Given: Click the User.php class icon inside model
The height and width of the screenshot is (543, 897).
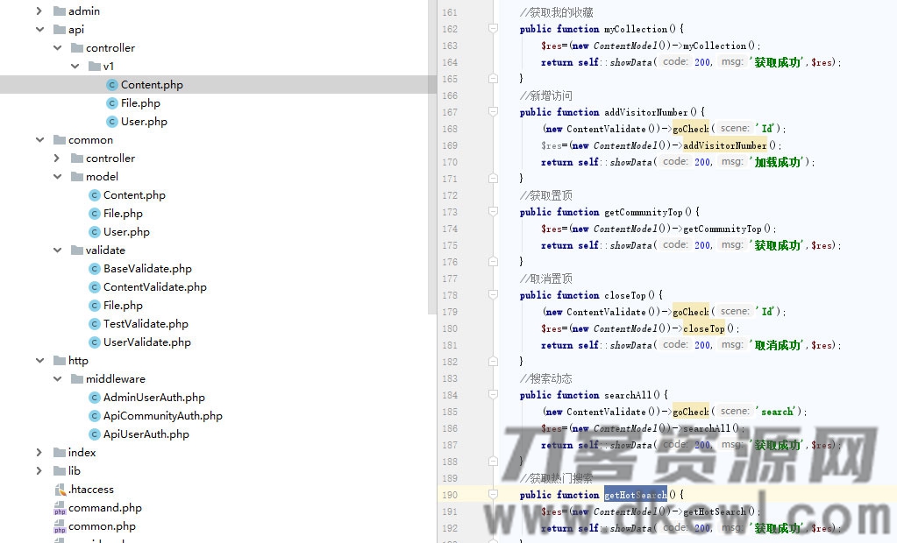Looking at the screenshot, I should 95,231.
